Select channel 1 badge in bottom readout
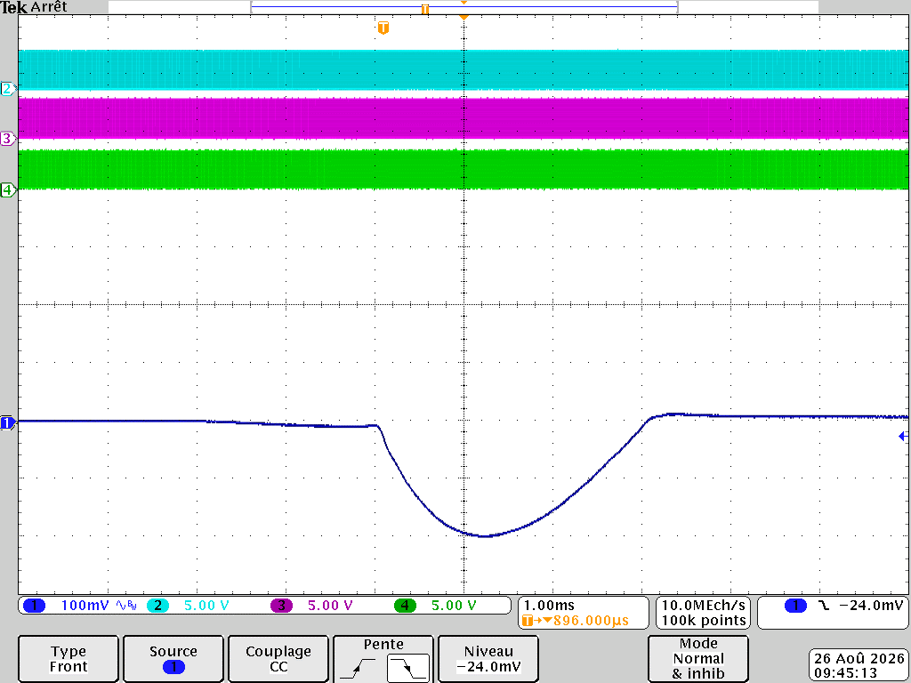Viewport: 911px width, 683px height. point(35,606)
